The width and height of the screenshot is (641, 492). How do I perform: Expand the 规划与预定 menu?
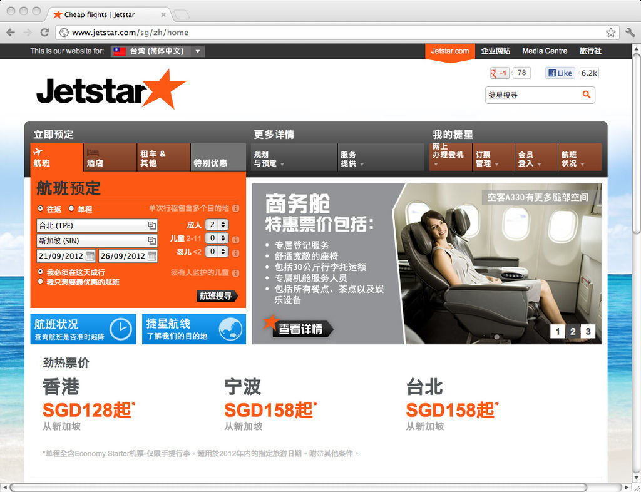coord(294,158)
